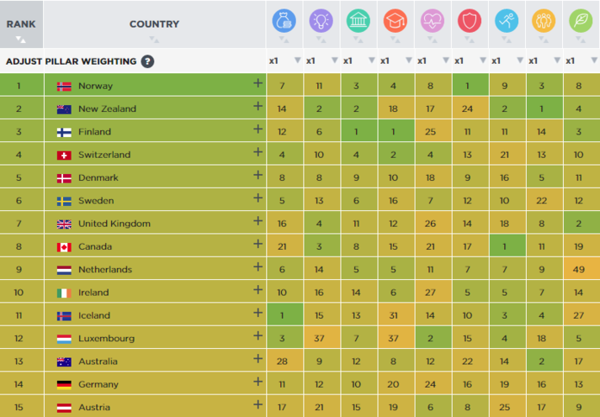Open weighting dropdown under graduation cap column
Viewport: 600px width, 417px height.
click(x=408, y=61)
